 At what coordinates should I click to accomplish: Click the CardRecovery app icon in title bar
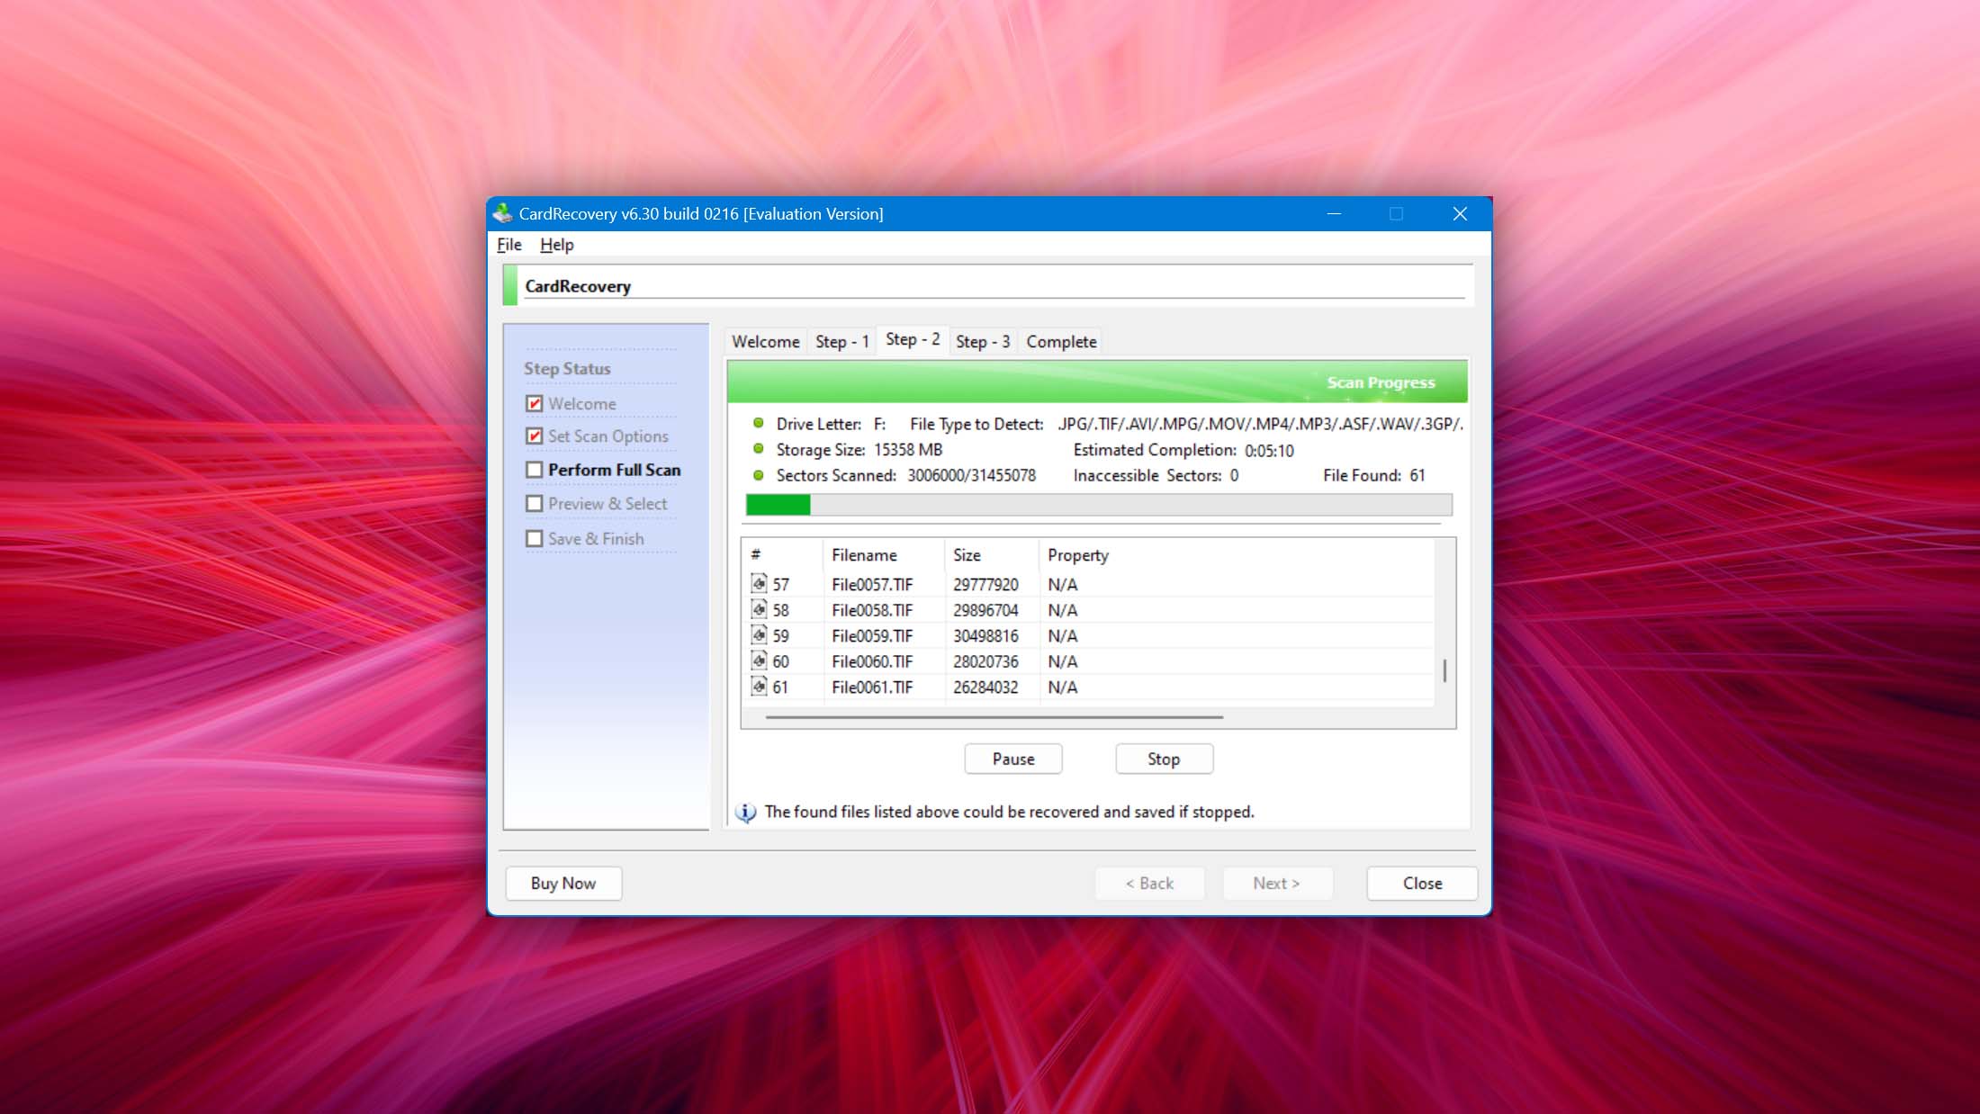(x=502, y=213)
